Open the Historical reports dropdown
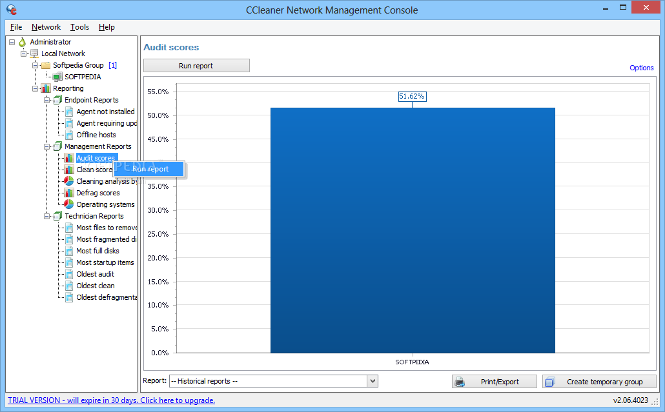665x412 pixels. pos(373,381)
